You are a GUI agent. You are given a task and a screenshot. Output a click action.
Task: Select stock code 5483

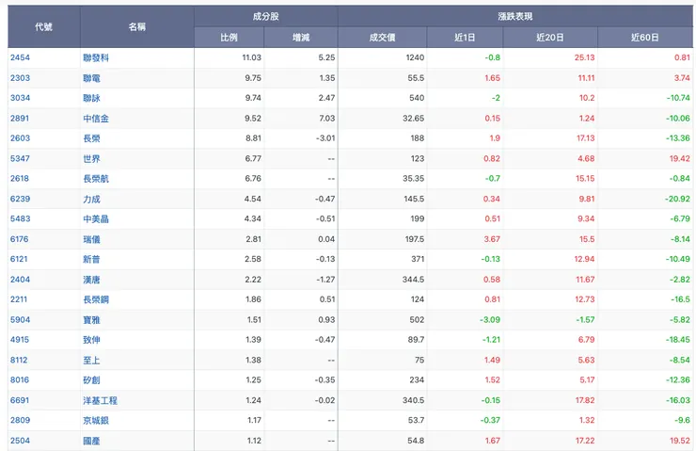click(x=20, y=219)
